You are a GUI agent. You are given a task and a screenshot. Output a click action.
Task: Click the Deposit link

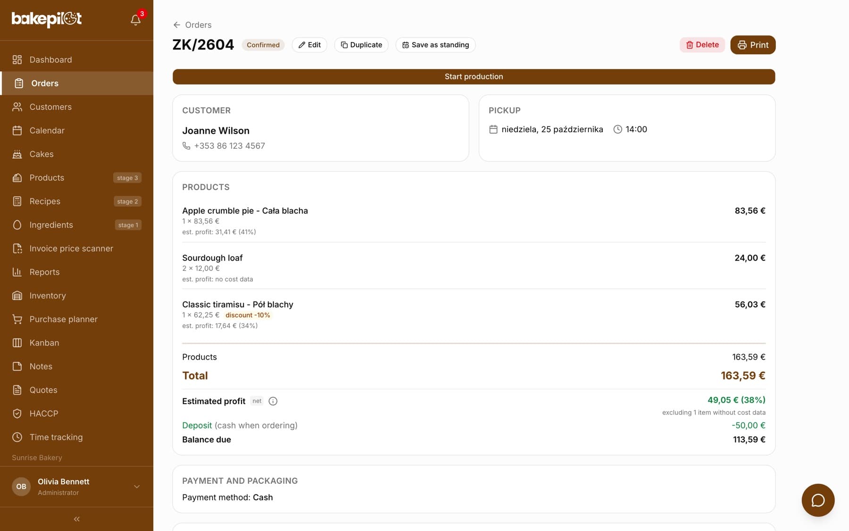pyautogui.click(x=197, y=425)
